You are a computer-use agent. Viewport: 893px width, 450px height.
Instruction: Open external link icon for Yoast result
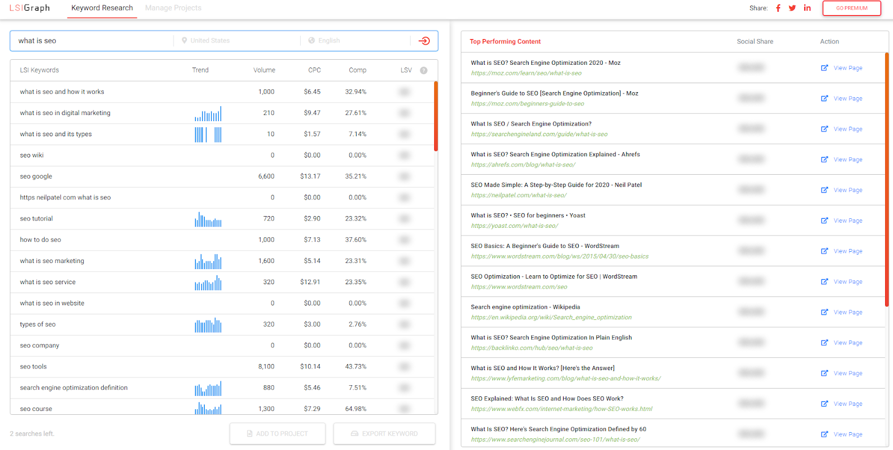(x=824, y=221)
